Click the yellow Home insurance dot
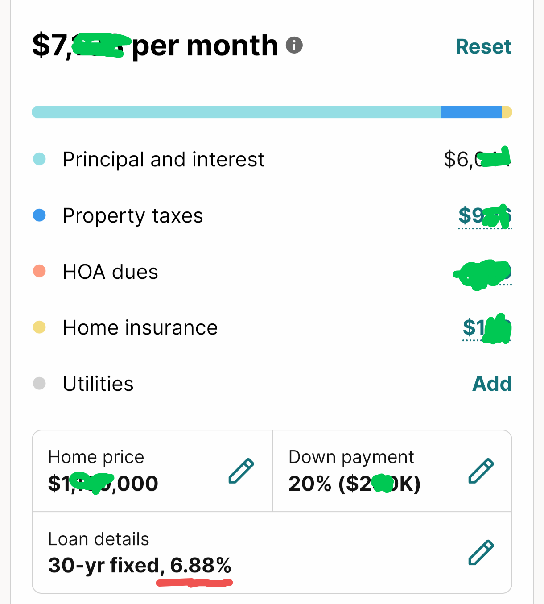Viewport: 544px width, 604px height. 39,327
